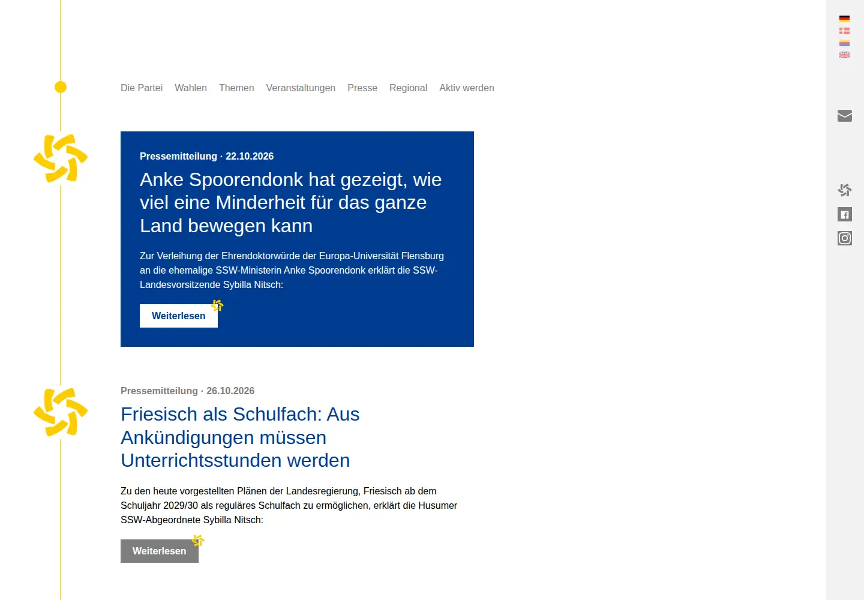The height and width of the screenshot is (600, 864).
Task: Click the yellow pinwheel logo beside Anke Spoorendonk article
Action: (61, 158)
